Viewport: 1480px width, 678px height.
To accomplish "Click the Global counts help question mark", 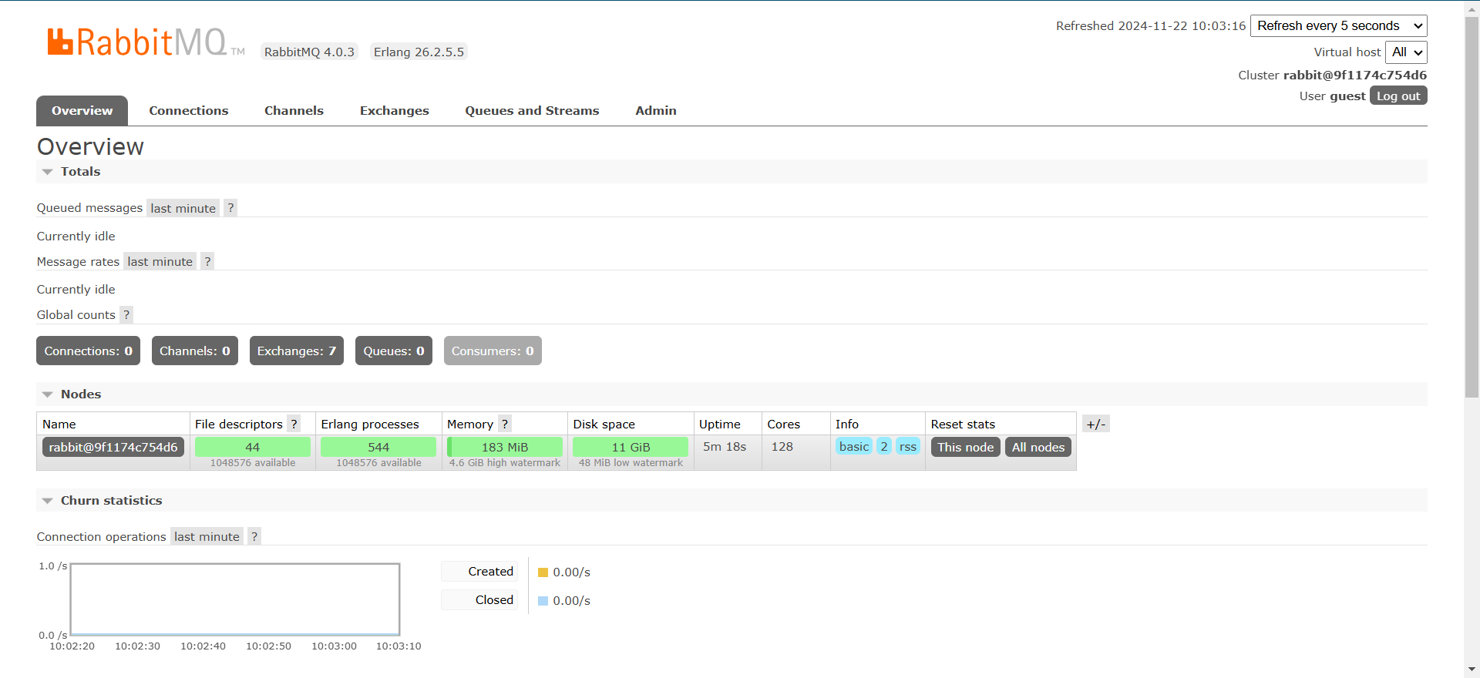I will pyautogui.click(x=126, y=314).
